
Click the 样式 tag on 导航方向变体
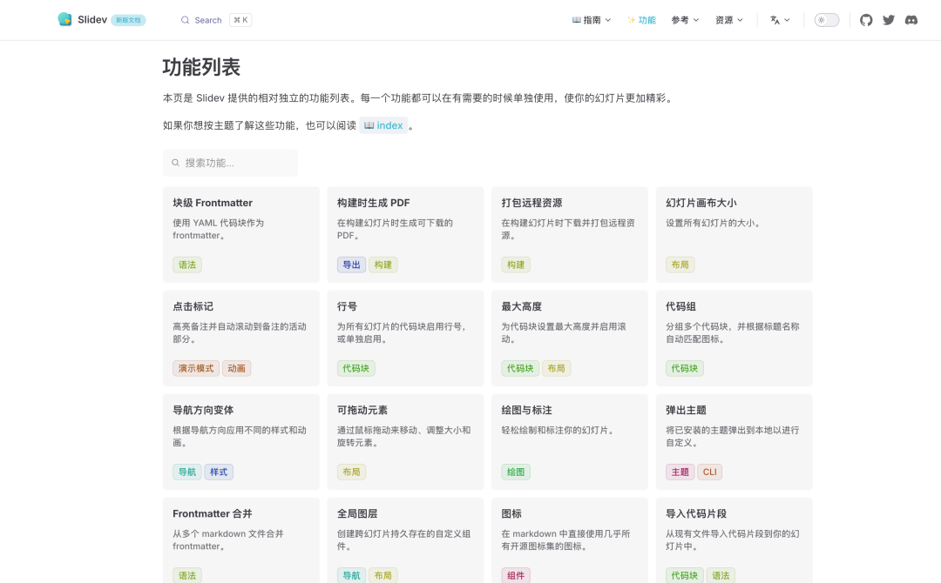click(x=219, y=472)
